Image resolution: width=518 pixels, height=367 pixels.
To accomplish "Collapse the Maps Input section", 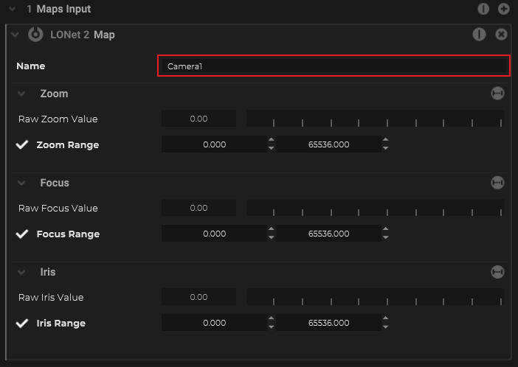I will coord(13,10).
